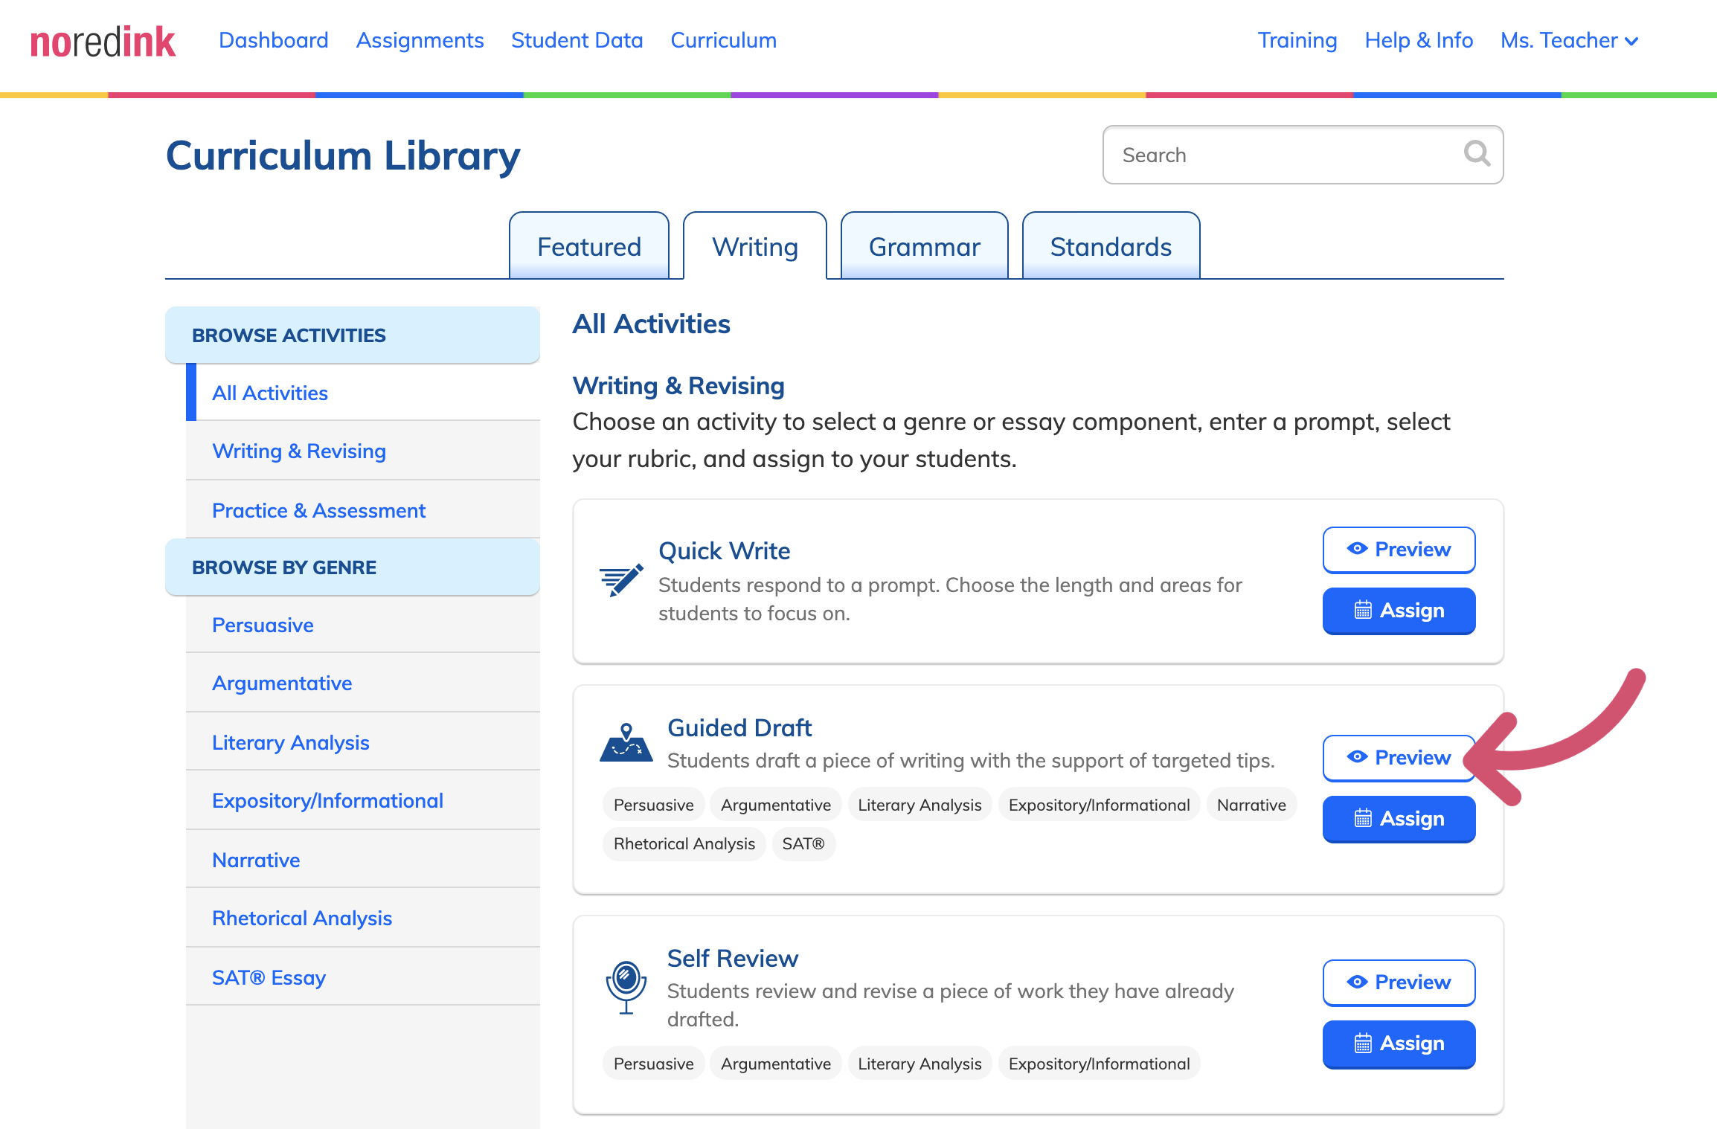Image resolution: width=1717 pixels, height=1129 pixels.
Task: Click the Guided Draft map icon
Action: click(626, 742)
